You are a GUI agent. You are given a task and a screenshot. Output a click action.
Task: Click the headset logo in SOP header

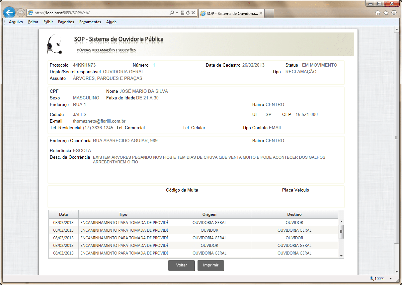click(x=54, y=44)
